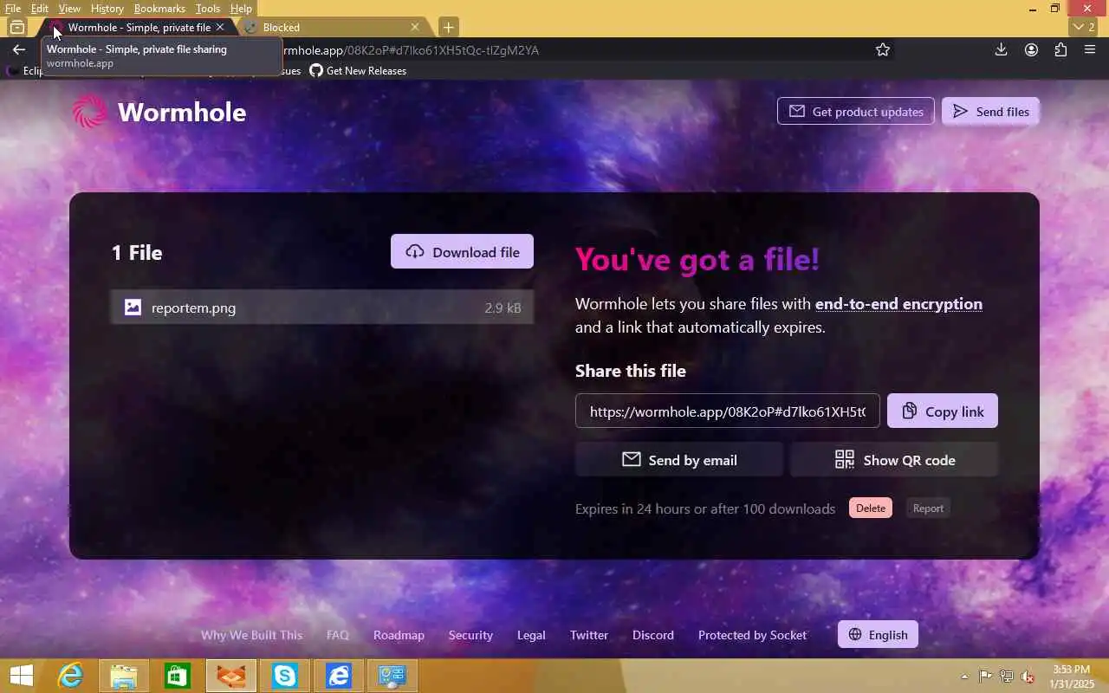Click the globe icon in the language selector
Viewport: 1109px width, 693px height.
[855, 634]
